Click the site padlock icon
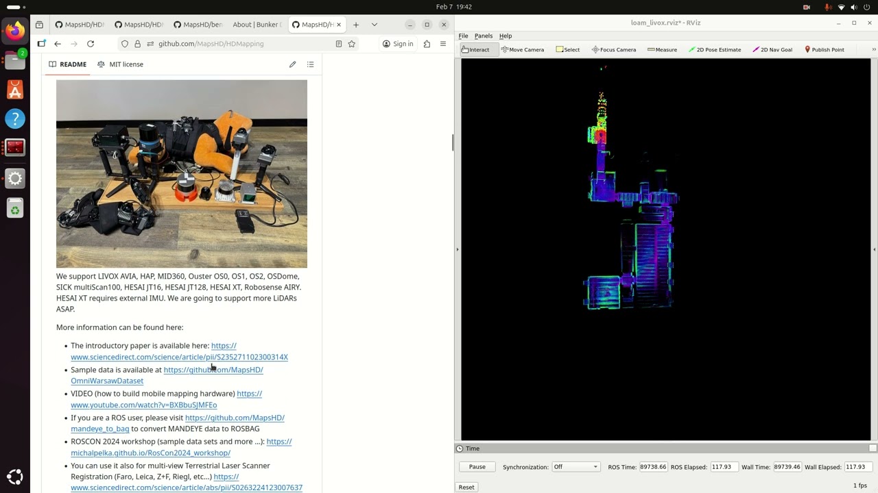878x493 pixels. 137,44
